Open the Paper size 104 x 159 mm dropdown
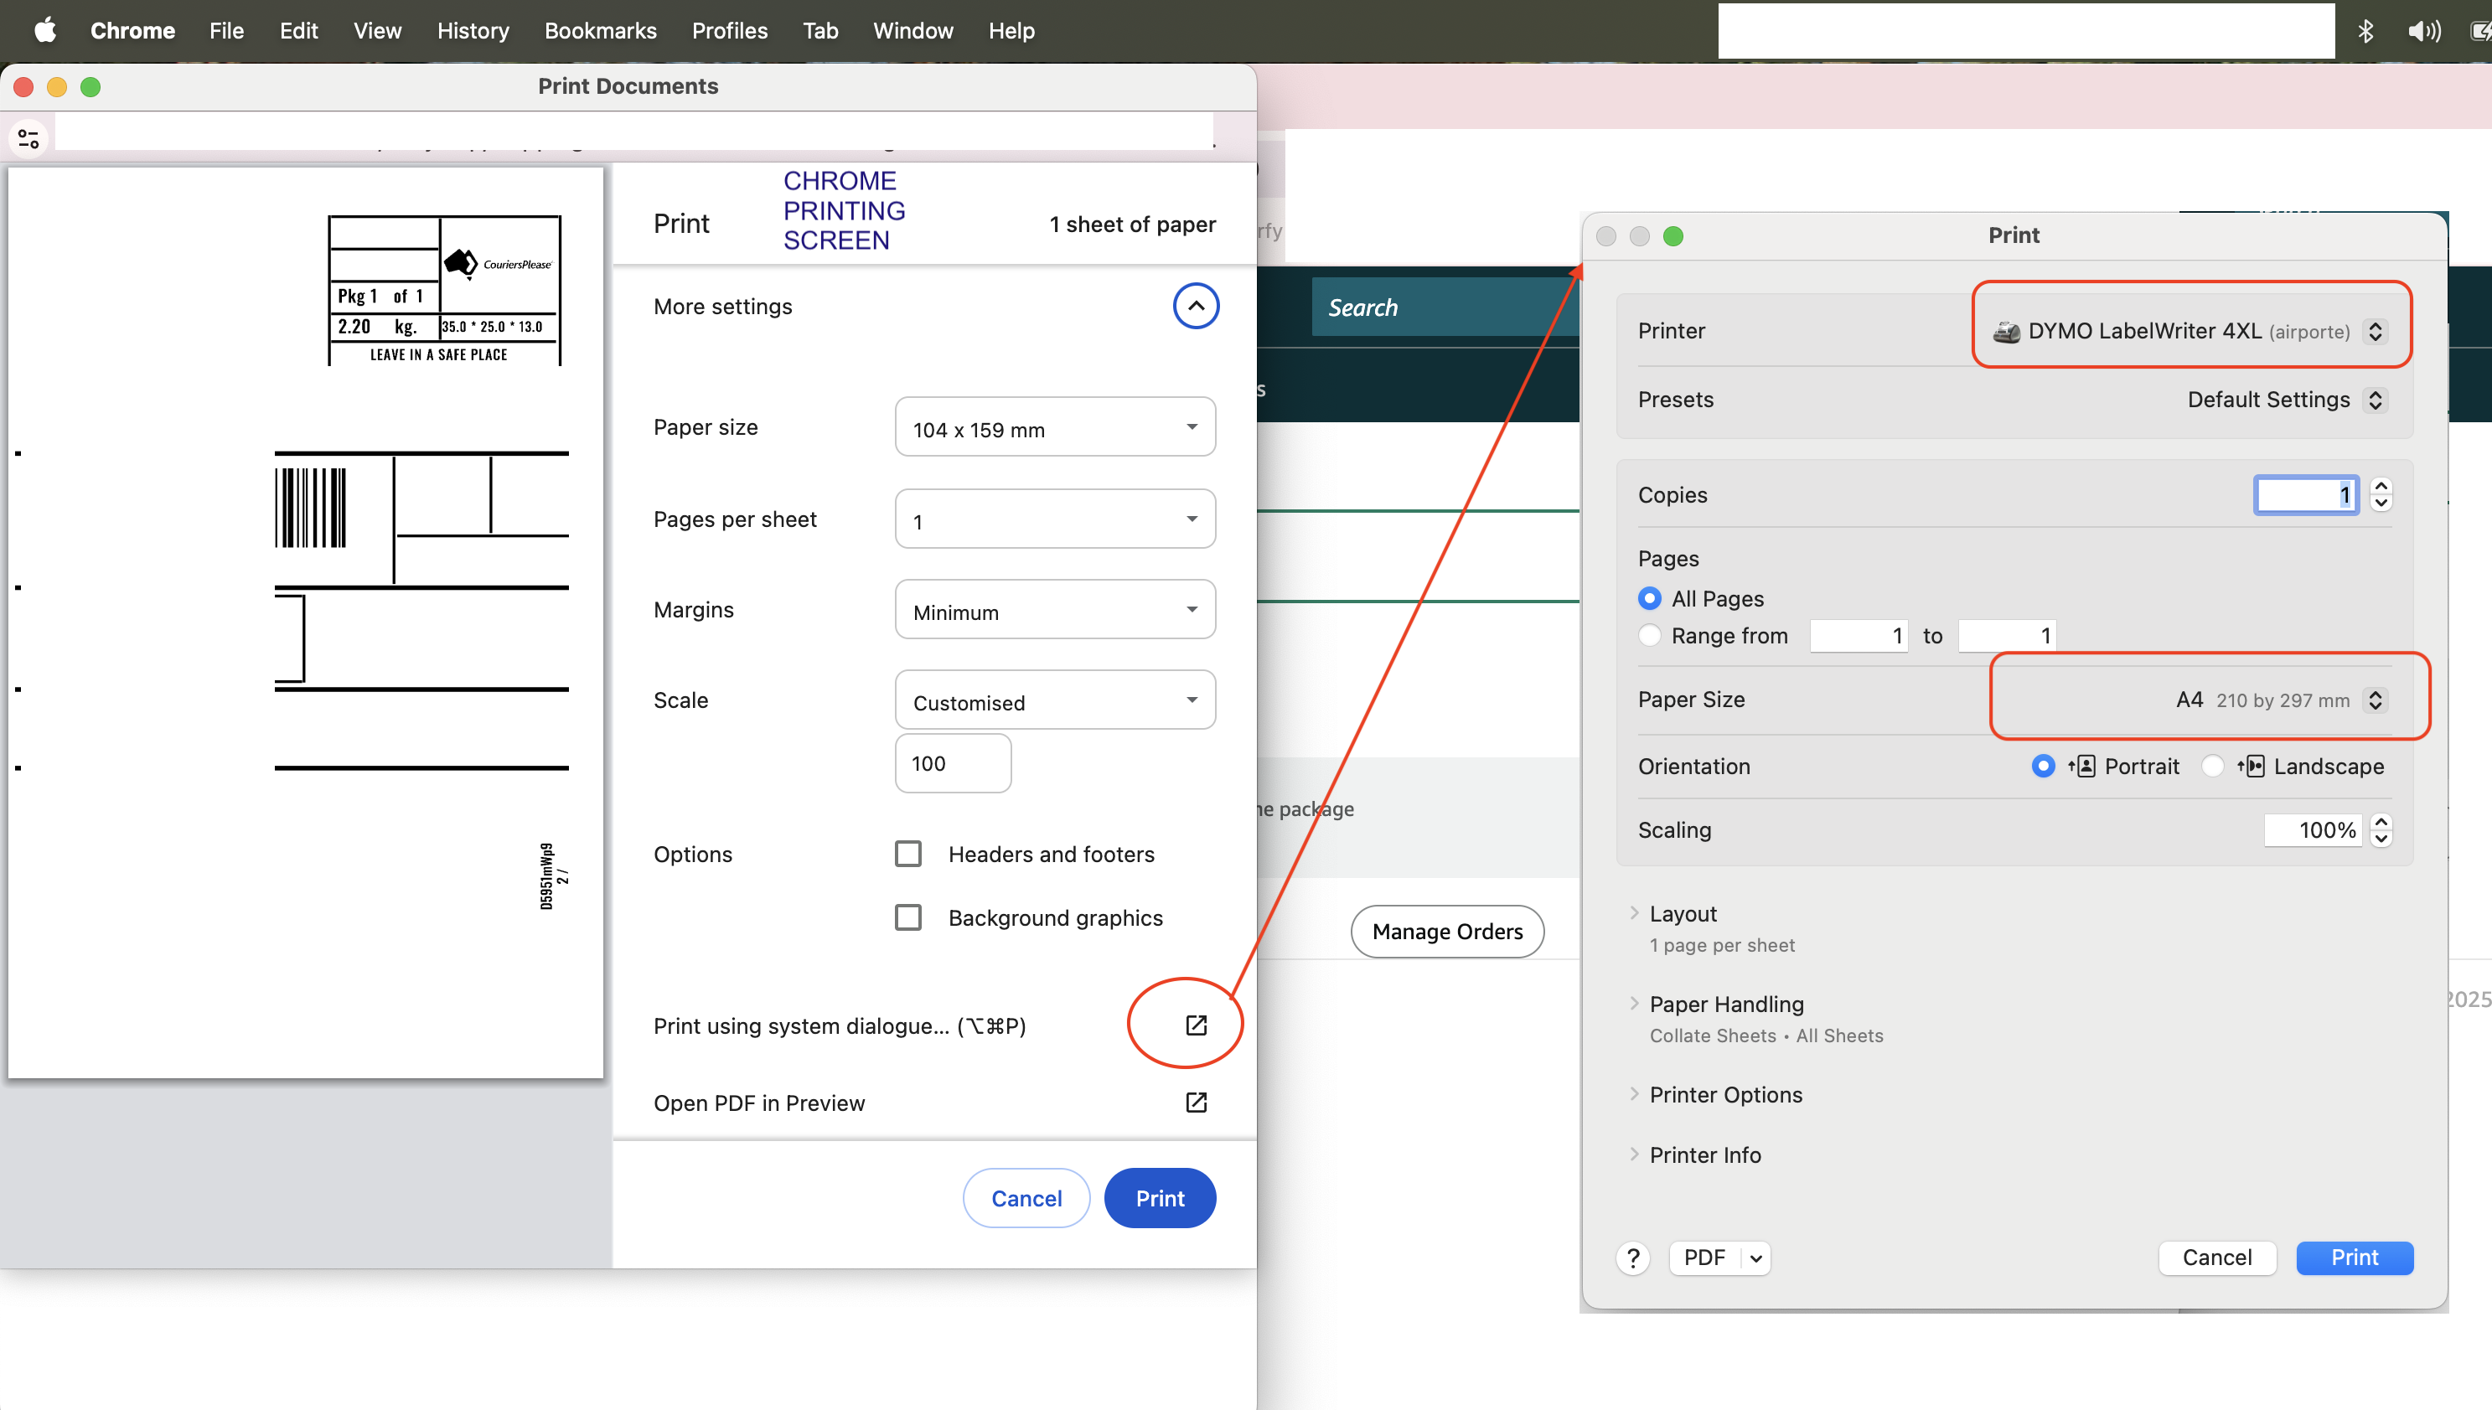The height and width of the screenshot is (1410, 2492). coord(1054,427)
